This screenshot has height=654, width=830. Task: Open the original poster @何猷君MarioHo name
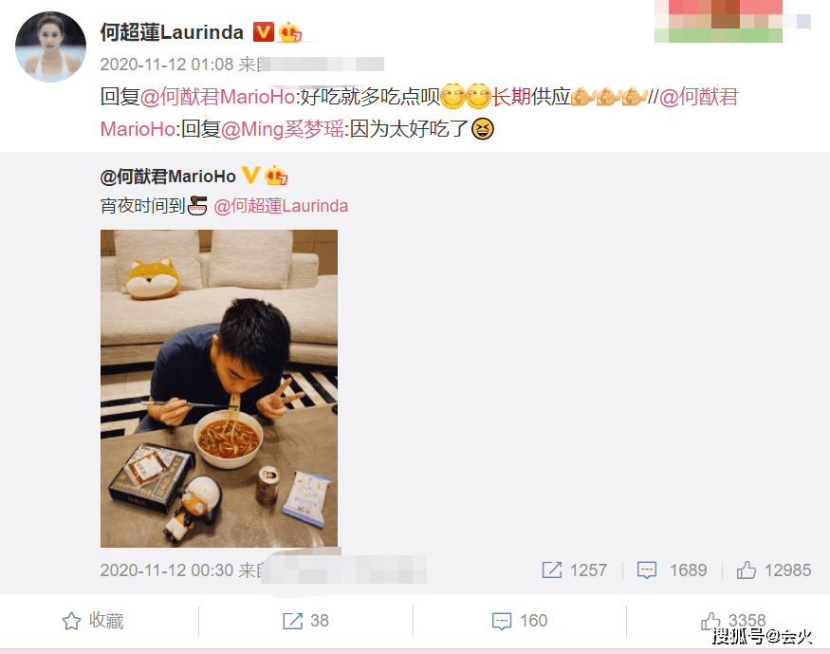pos(168,177)
